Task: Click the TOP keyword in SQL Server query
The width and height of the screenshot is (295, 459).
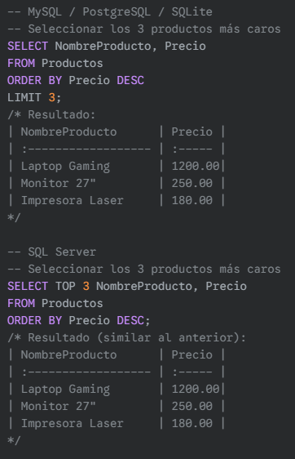Action: (x=65, y=287)
